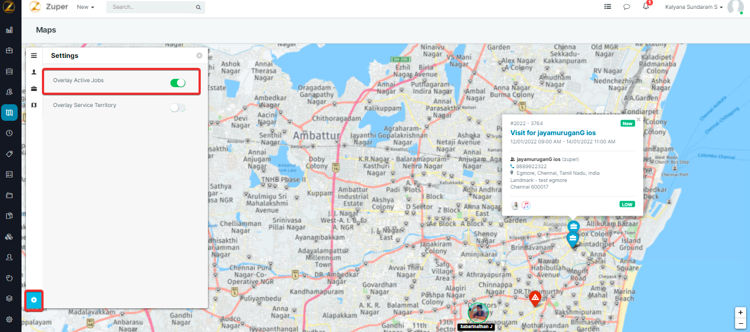Click highlighted settings gear in map panel

[x=34, y=299]
